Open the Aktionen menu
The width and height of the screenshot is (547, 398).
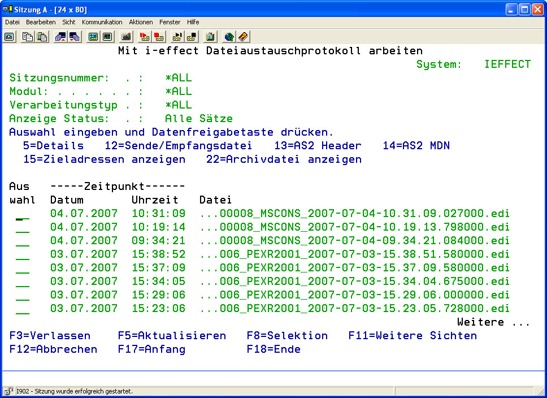(x=141, y=22)
